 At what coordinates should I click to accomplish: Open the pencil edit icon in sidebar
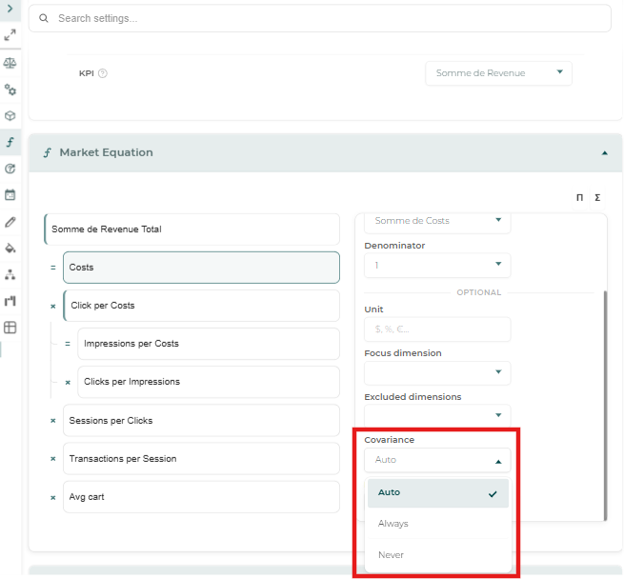(x=10, y=222)
